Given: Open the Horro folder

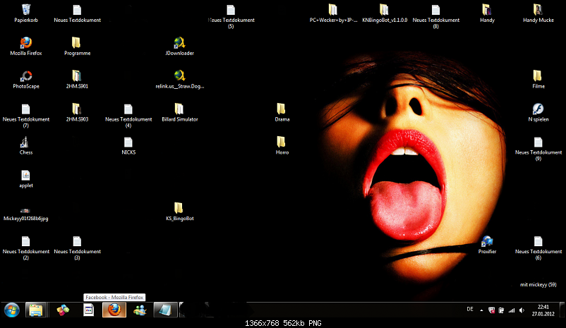Looking at the screenshot, I should (x=282, y=145).
